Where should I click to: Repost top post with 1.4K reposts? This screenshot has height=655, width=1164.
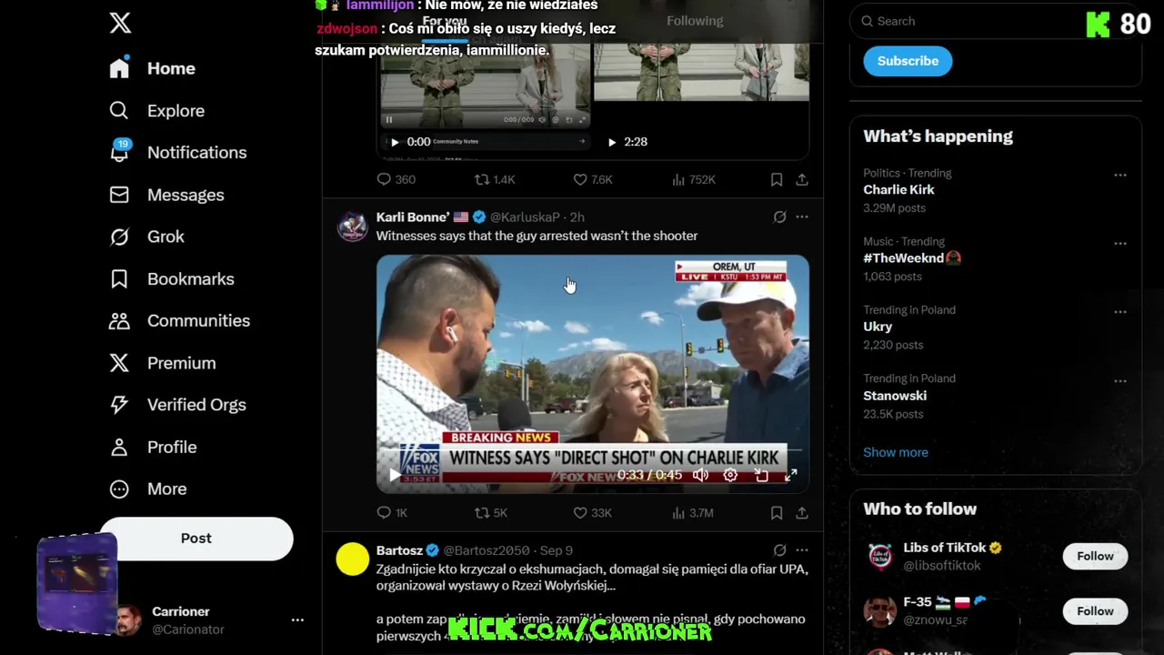(495, 180)
